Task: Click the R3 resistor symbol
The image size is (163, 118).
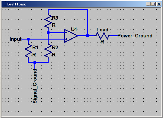Action: (x=48, y=21)
